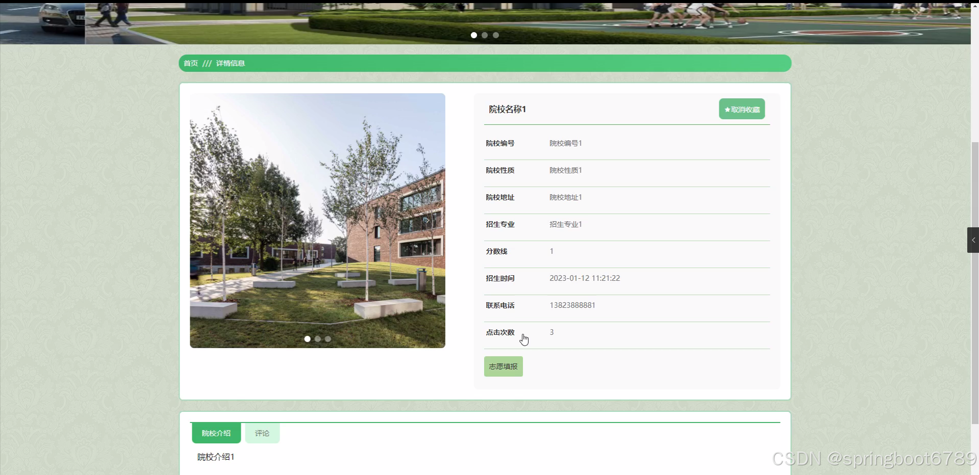Image resolution: width=979 pixels, height=475 pixels.
Task: Click the 志愿填报 button
Action: coord(504,366)
